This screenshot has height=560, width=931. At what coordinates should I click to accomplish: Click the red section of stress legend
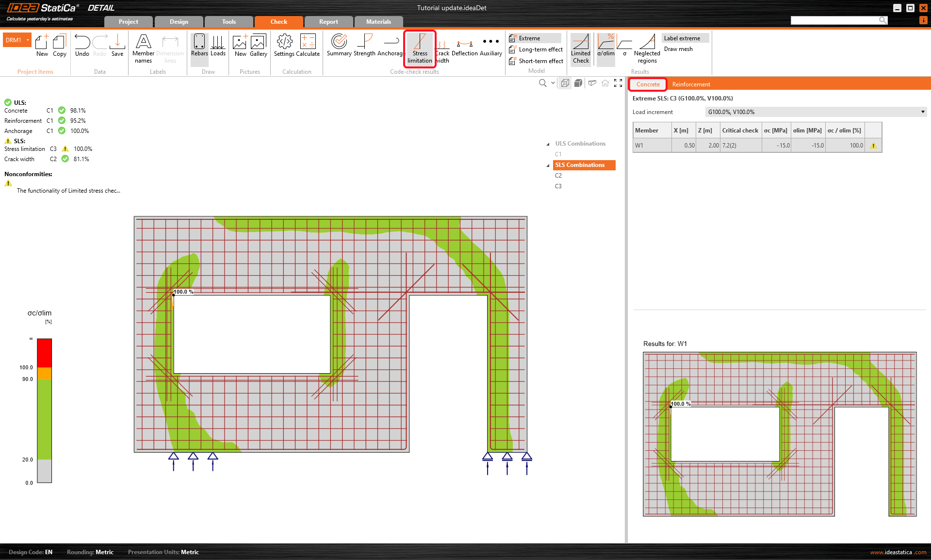[x=44, y=353]
